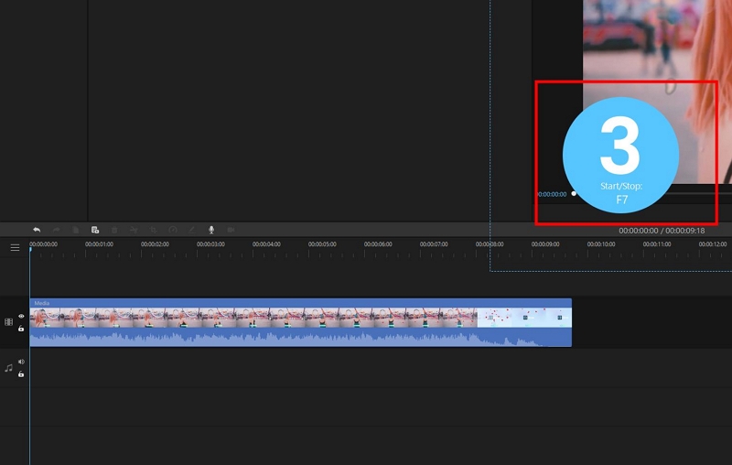Select the Split scissors tool

[x=134, y=230]
